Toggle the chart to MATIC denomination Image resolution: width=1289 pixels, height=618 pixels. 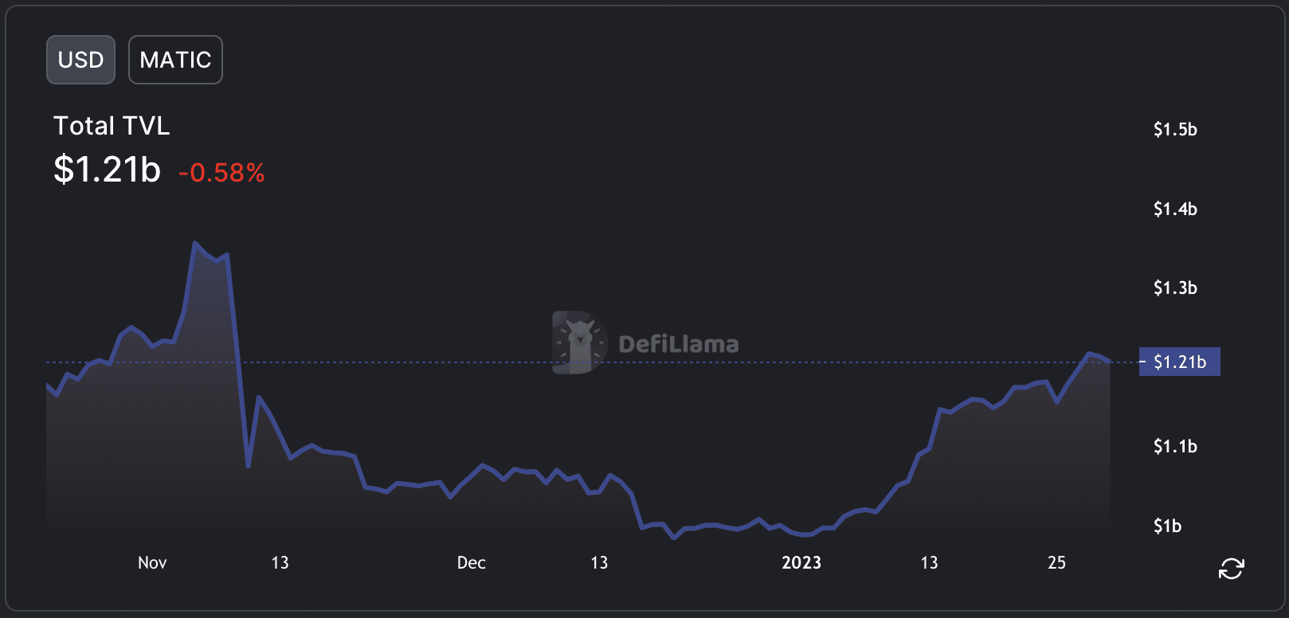[x=175, y=60]
